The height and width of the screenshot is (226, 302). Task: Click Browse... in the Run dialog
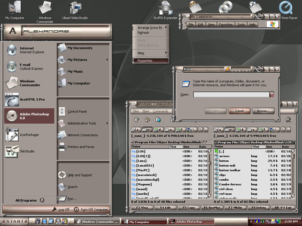coord(263,111)
